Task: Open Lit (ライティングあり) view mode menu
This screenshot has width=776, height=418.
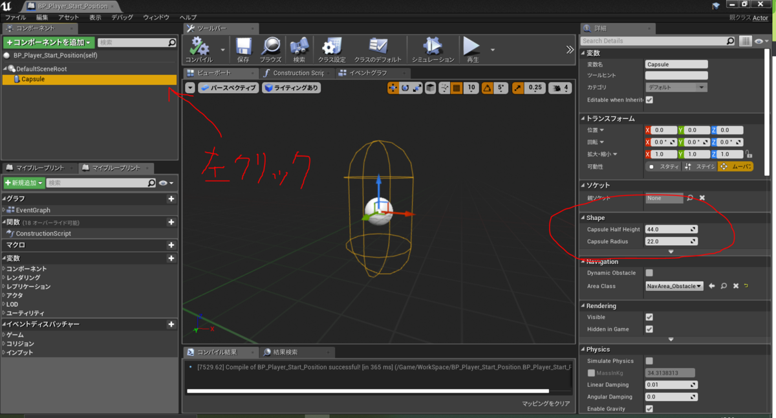Action: [x=291, y=88]
